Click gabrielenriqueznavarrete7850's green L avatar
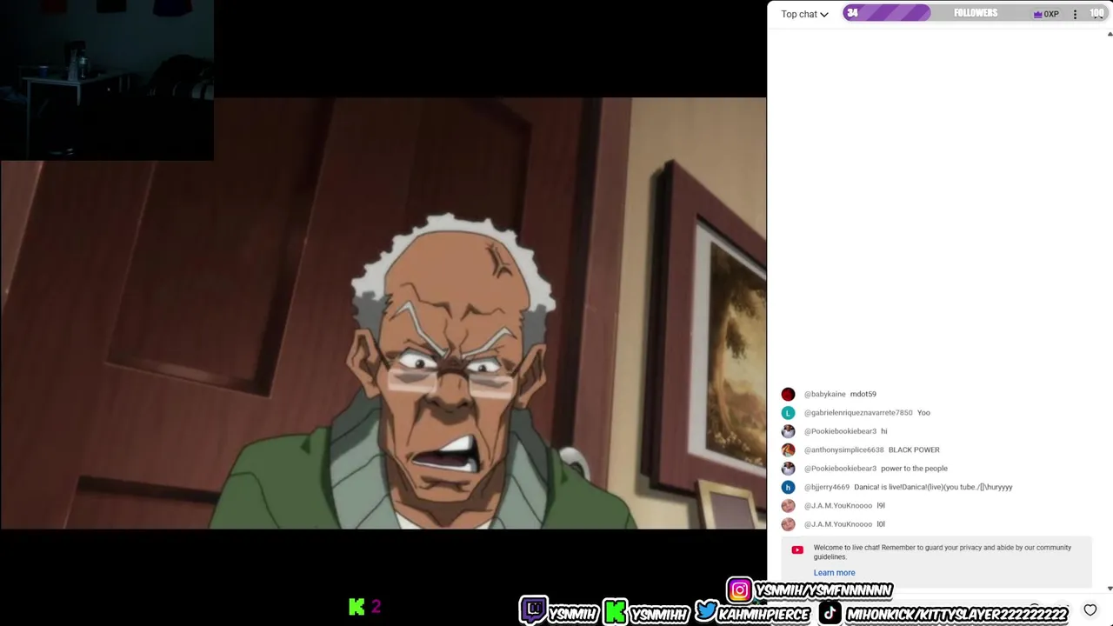 coord(788,413)
